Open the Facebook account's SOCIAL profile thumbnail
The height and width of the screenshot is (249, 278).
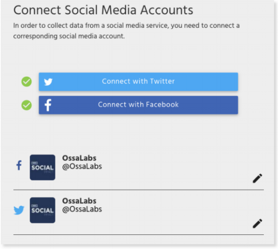(x=42, y=167)
